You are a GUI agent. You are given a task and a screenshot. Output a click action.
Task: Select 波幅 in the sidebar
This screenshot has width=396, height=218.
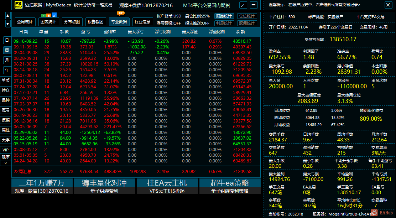[6, 120]
